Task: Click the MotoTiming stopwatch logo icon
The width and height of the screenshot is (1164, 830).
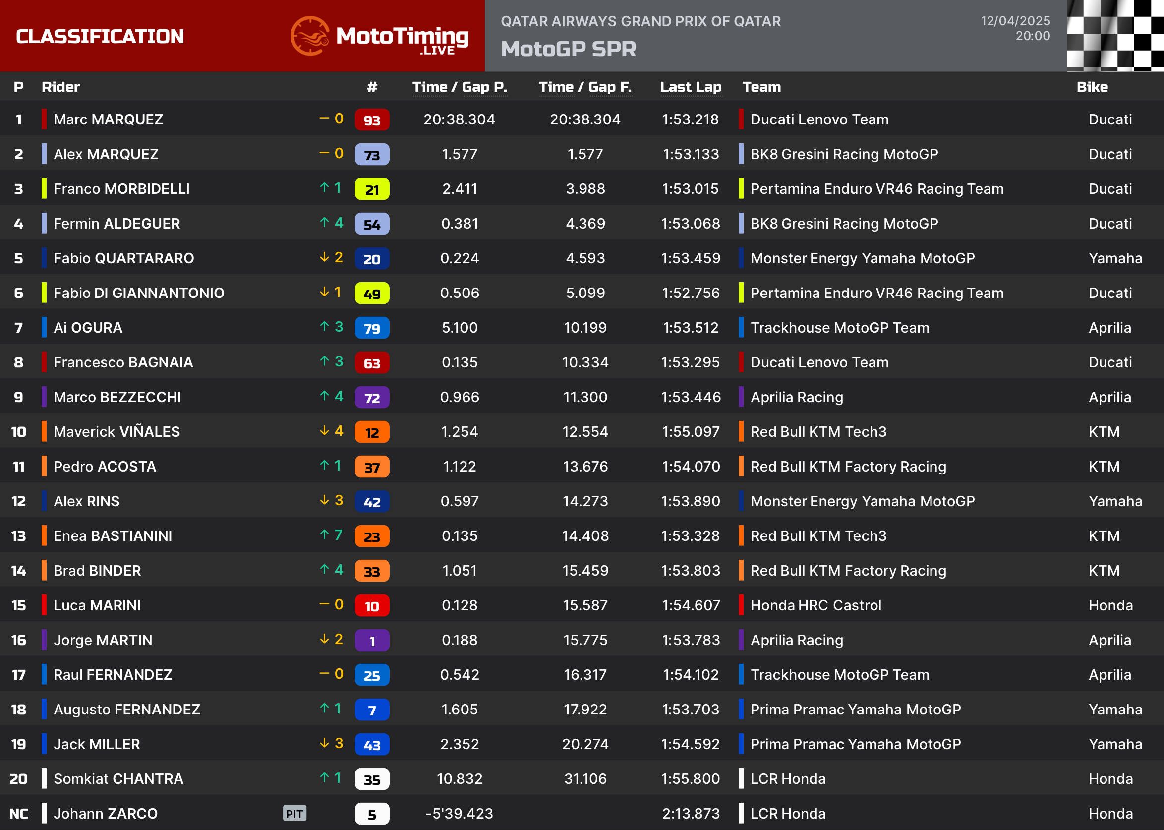Action: (310, 36)
